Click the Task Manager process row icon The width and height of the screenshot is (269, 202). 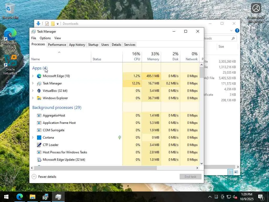pos(39,83)
